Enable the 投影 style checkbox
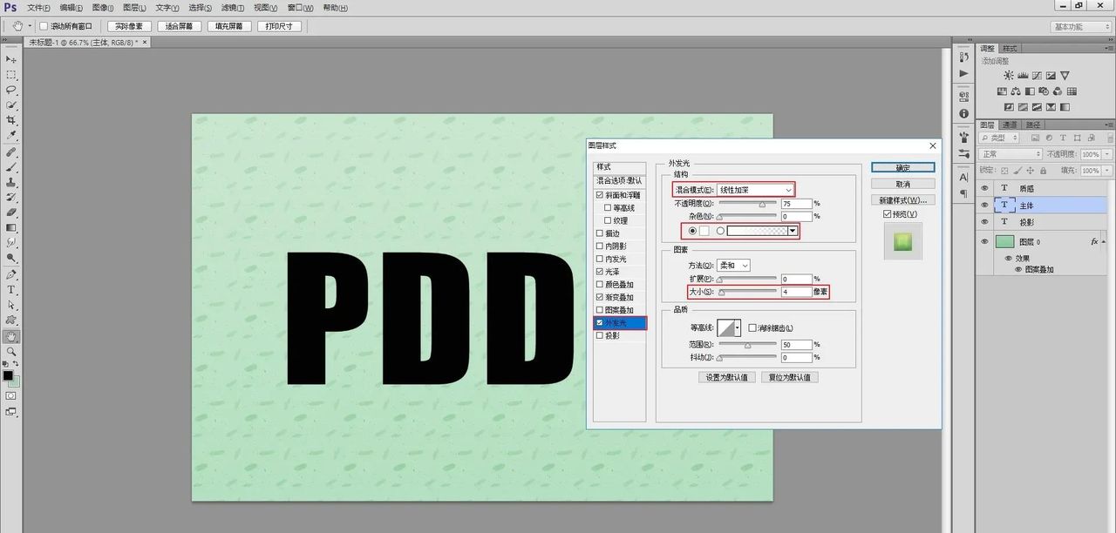Screen dimensions: 1116x533 click(599, 335)
